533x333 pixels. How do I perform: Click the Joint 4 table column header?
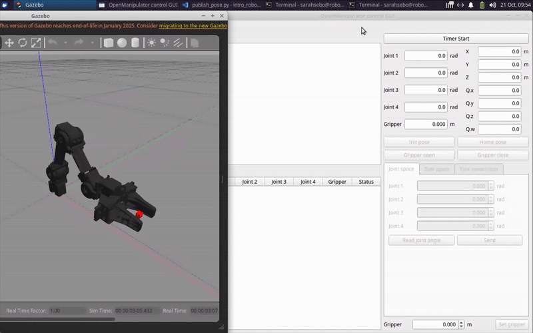308,182
